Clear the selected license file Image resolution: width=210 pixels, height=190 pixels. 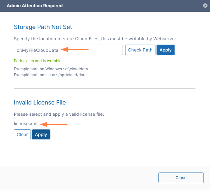pos(22,134)
